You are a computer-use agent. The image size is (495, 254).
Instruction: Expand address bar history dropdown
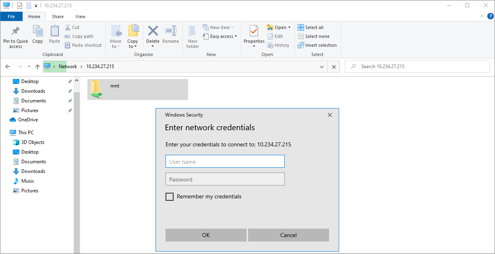(x=321, y=67)
